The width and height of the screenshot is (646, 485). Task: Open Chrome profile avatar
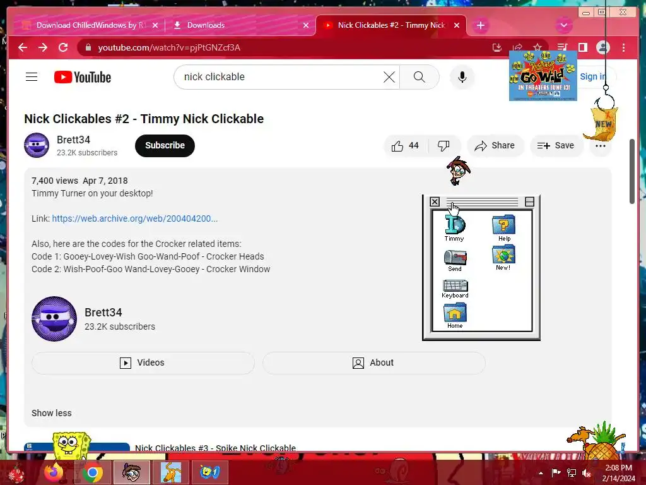[x=602, y=47]
